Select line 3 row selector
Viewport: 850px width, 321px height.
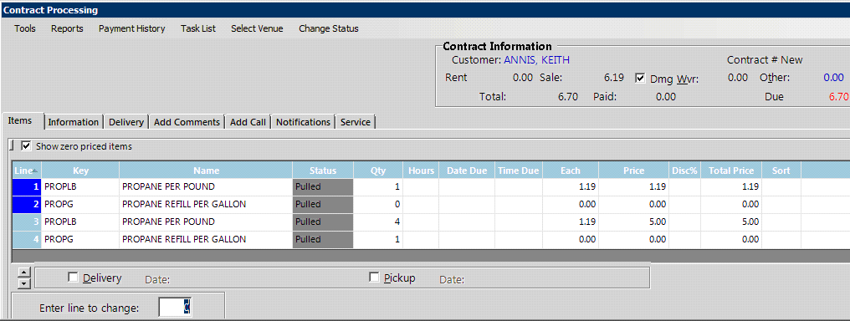click(27, 222)
